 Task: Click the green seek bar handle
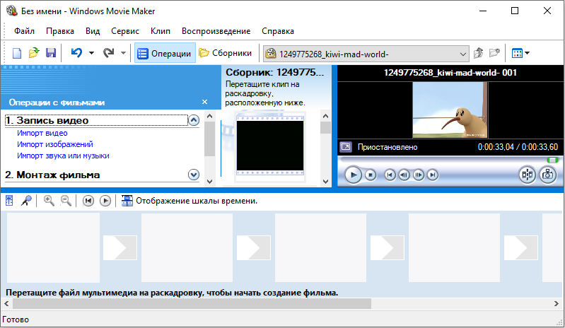coord(552,160)
